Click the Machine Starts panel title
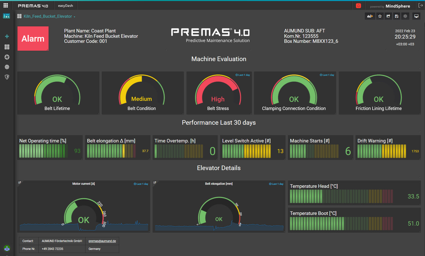Screen dimensions: 425x256 point(310,141)
